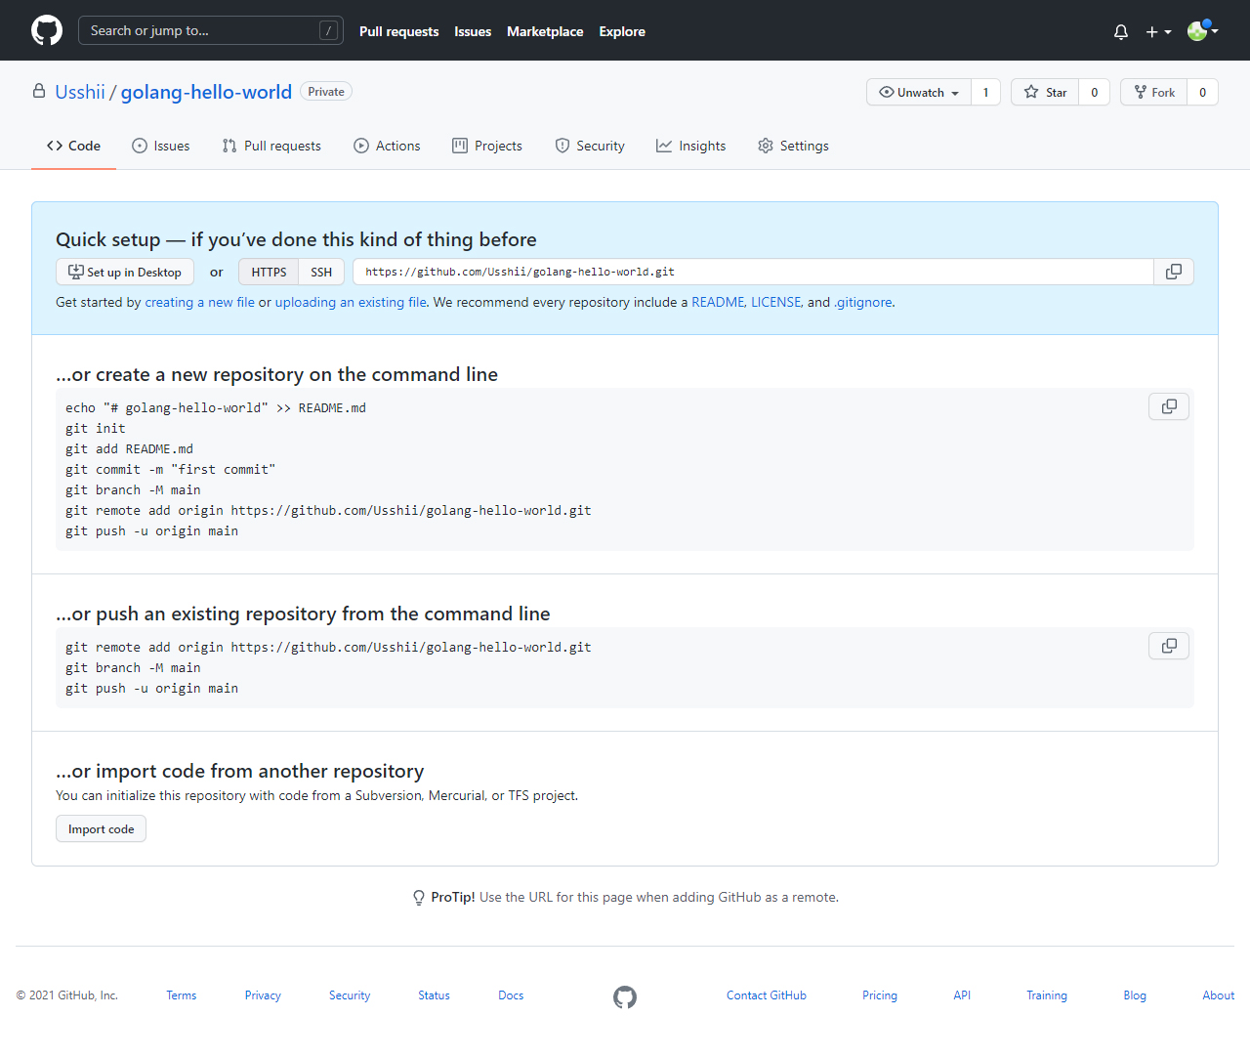This screenshot has height=1058, width=1250.
Task: Go to Explore
Action: click(x=622, y=31)
